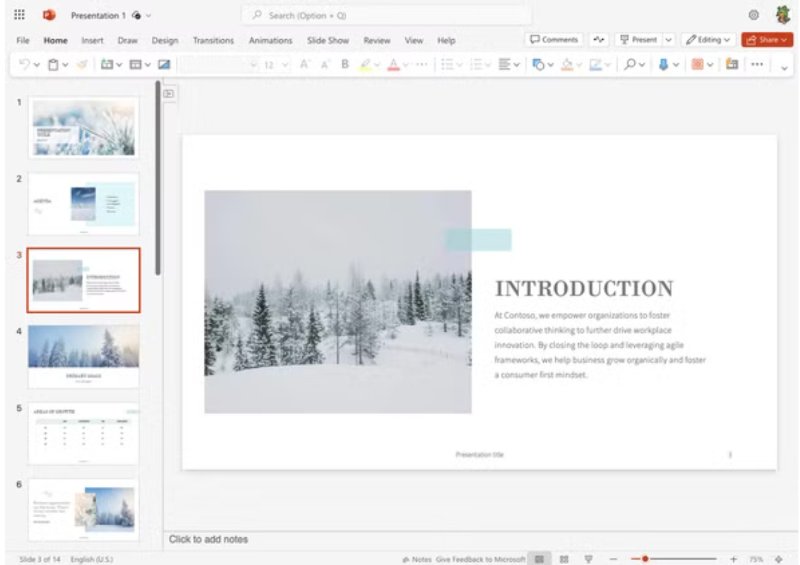Toggle Normal view in the status bar
This screenshot has height=565, width=800.
pos(540,559)
